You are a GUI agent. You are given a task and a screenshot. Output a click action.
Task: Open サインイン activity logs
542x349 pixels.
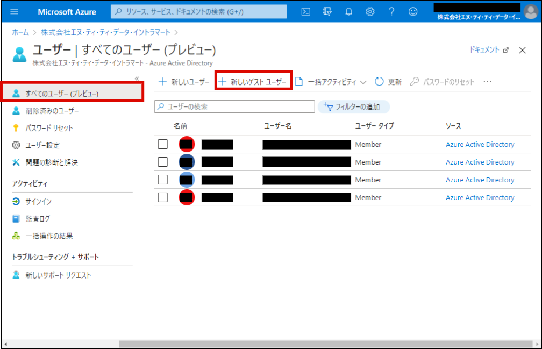click(32, 202)
